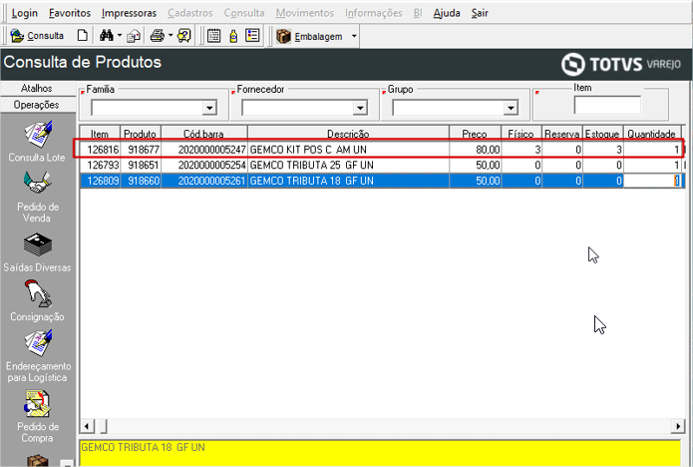Click the Descrição column header
Image resolution: width=693 pixels, height=467 pixels.
348,134
